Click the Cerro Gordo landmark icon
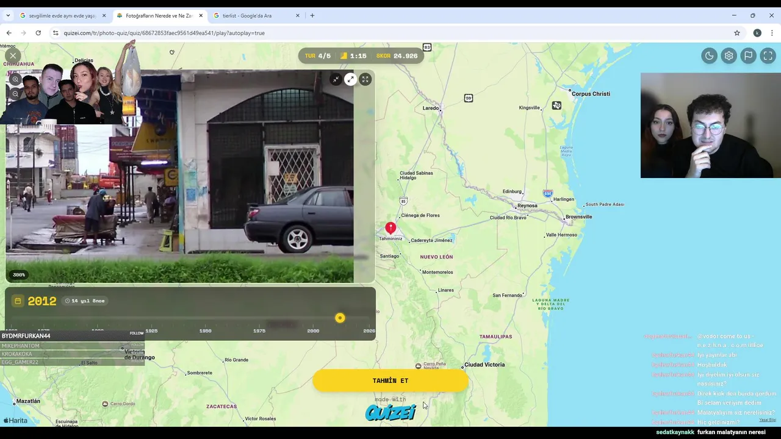Image resolution: width=781 pixels, height=439 pixels. pyautogui.click(x=105, y=404)
